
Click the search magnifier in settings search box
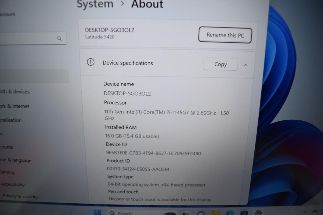[59, 38]
